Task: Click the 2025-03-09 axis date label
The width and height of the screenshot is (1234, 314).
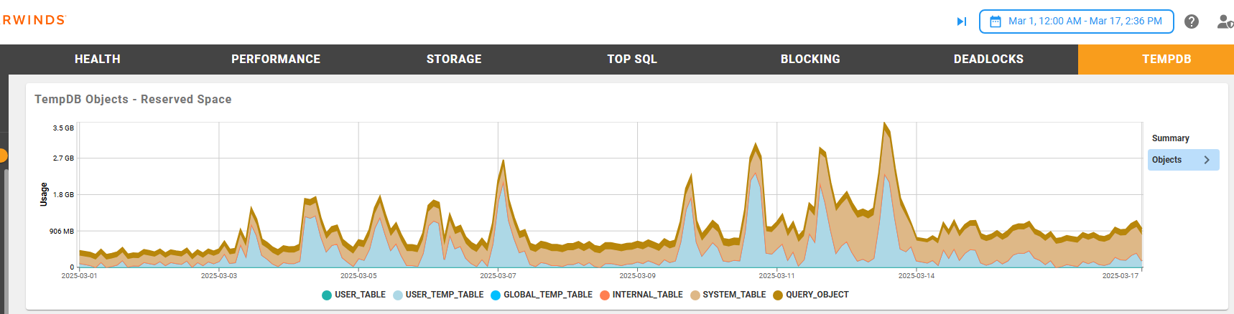Action: click(638, 276)
